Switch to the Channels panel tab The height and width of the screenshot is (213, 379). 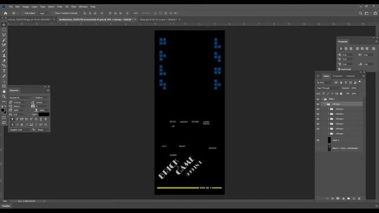click(350, 76)
